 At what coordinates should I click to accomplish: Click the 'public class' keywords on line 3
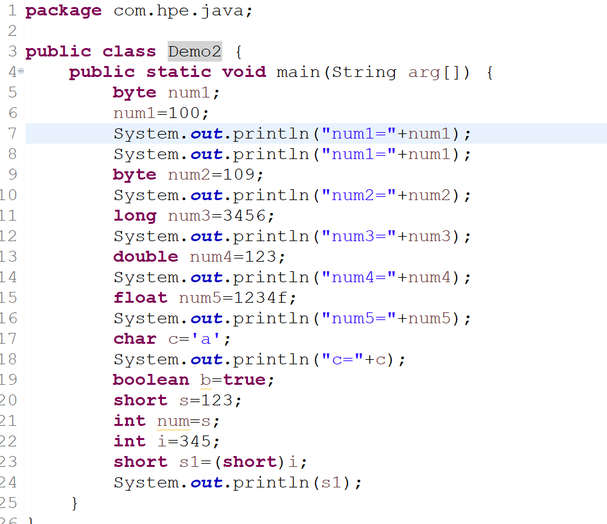coord(91,51)
